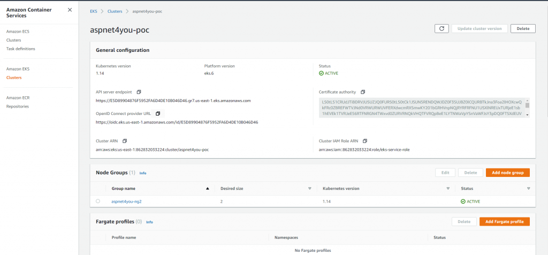Open the aspnet4you-ng2 node group link
The height and width of the screenshot is (255, 548).
(x=126, y=202)
